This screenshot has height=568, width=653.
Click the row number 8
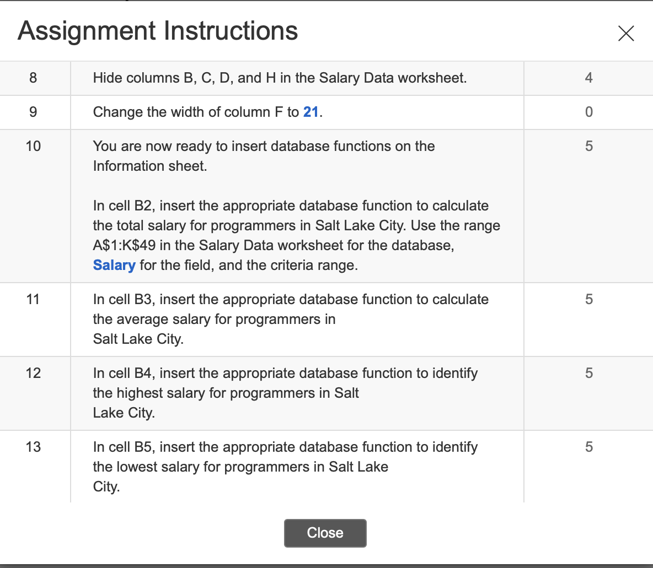click(x=34, y=78)
